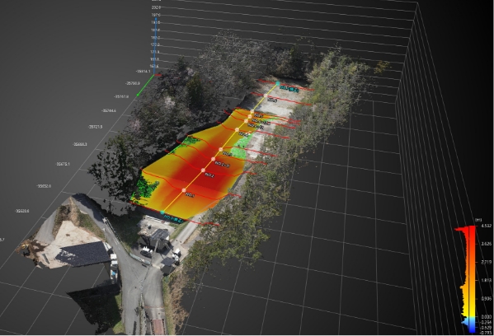Click the NO.4 station marker
Screen dimensions: 494x336
[x=237, y=129]
